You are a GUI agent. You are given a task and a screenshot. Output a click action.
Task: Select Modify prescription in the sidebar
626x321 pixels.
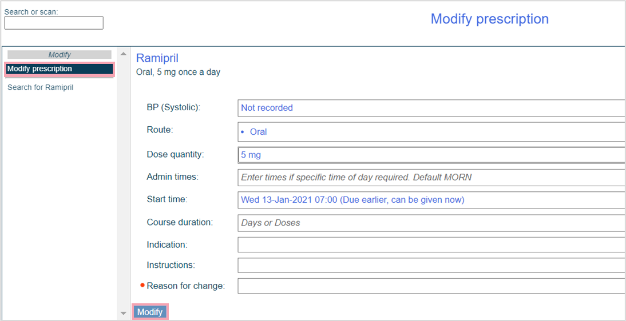[60, 69]
